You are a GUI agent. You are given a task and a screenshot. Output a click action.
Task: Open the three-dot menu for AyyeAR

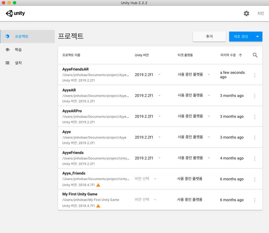[255, 96]
